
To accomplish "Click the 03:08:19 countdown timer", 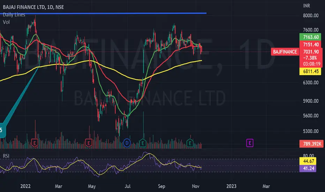I will (x=312, y=64).
